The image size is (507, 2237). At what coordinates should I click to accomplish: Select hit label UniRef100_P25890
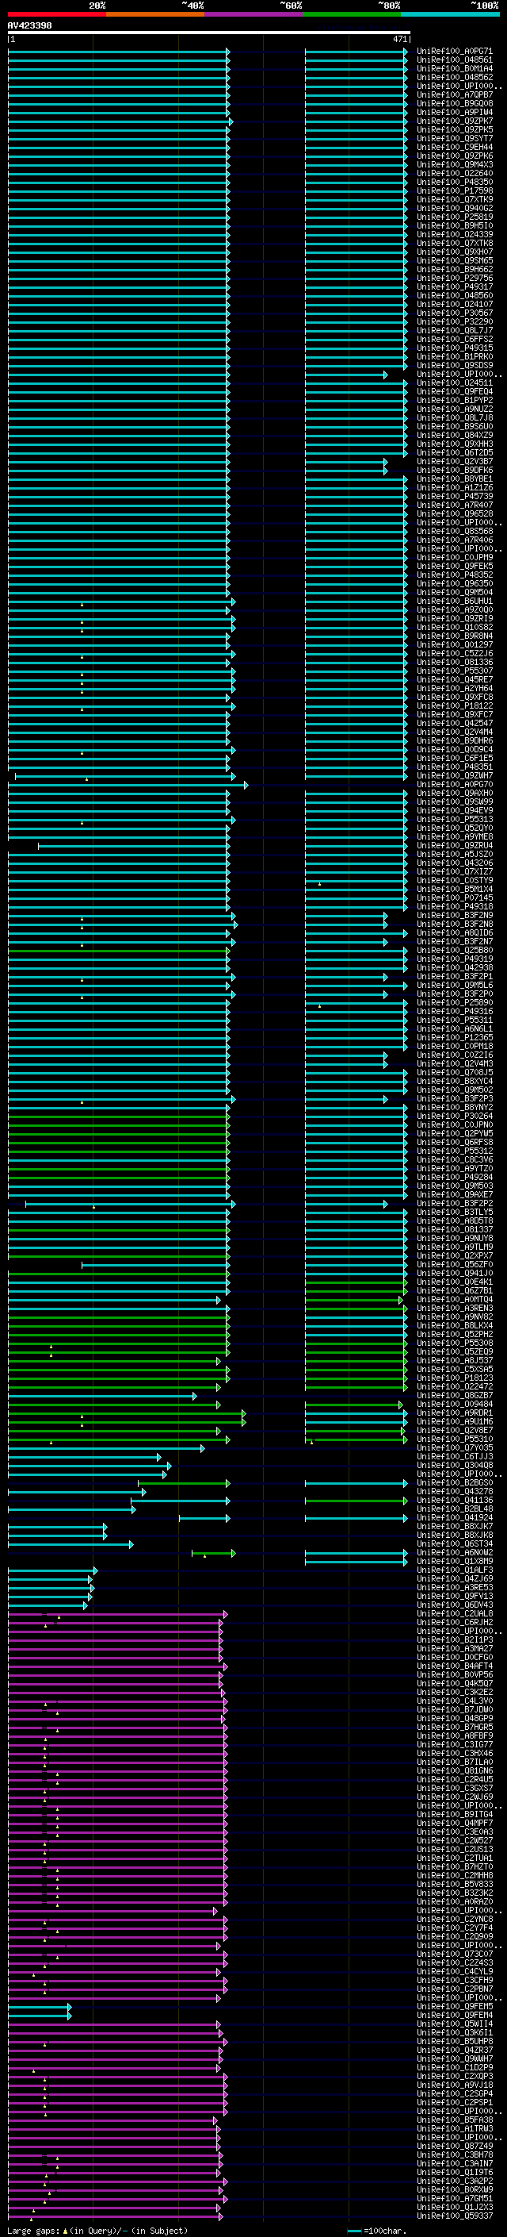coord(455,1002)
